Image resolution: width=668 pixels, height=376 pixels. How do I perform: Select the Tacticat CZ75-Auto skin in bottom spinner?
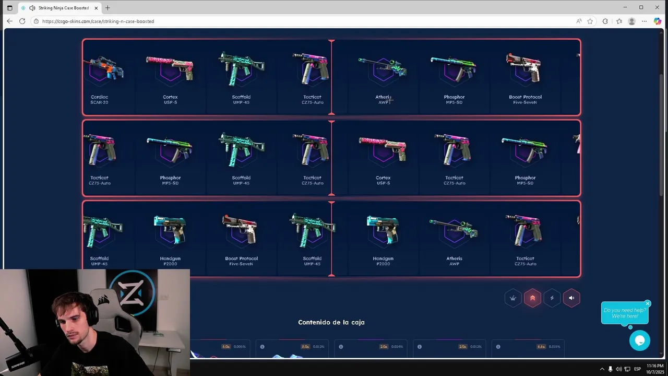525,239
